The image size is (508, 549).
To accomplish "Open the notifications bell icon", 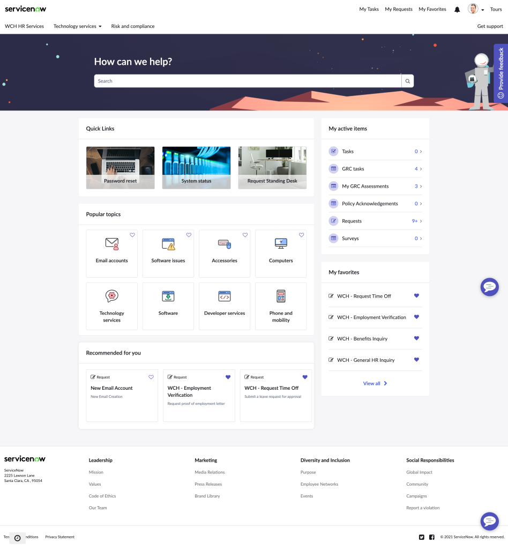I will tap(457, 10).
